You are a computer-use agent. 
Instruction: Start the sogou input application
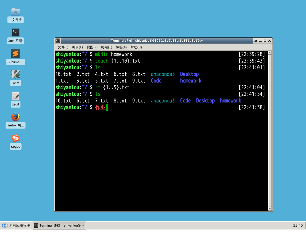(x=15, y=141)
